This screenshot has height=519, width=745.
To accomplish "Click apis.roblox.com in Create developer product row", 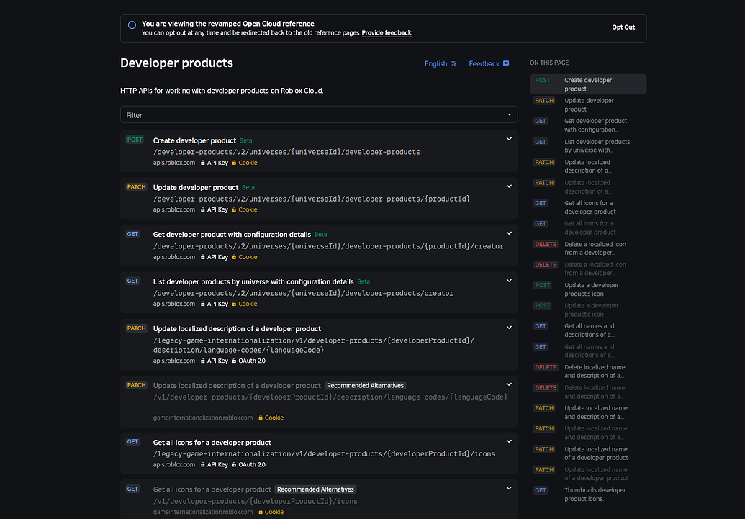I will 174,163.
